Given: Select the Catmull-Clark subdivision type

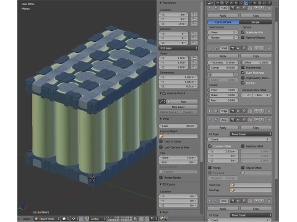Looking at the screenshot, I should click(223, 22).
